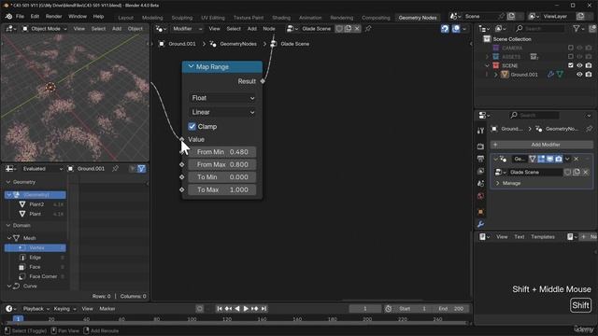Toggle node editor snapping icon
Viewport: 598px width, 336px height.
(445, 29)
